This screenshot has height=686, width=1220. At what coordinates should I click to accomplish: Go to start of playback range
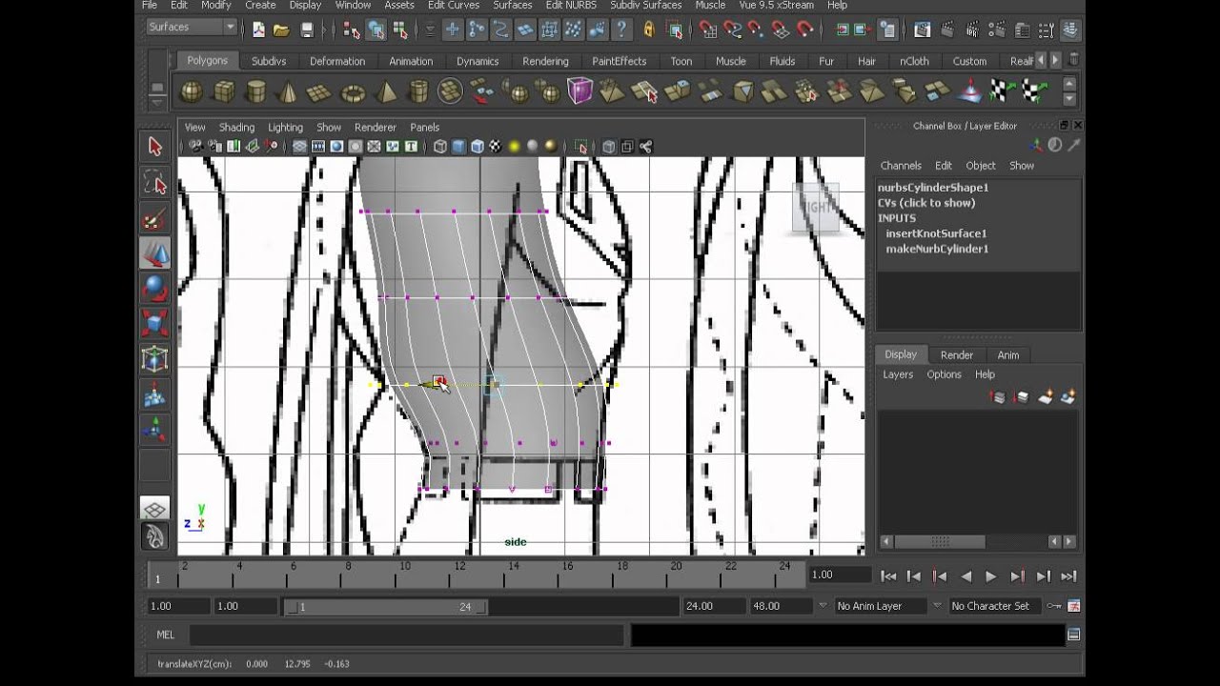888,576
